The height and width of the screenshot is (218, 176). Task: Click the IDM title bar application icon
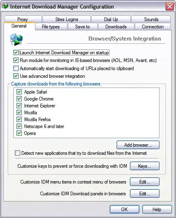(5, 6)
